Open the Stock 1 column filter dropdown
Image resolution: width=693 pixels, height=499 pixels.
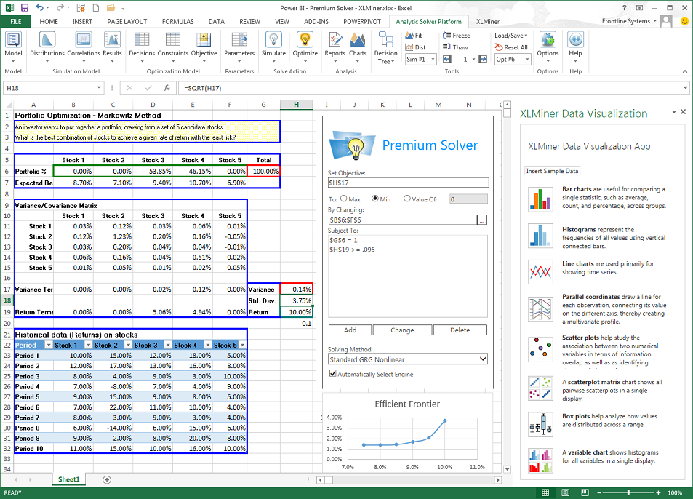tap(87, 346)
